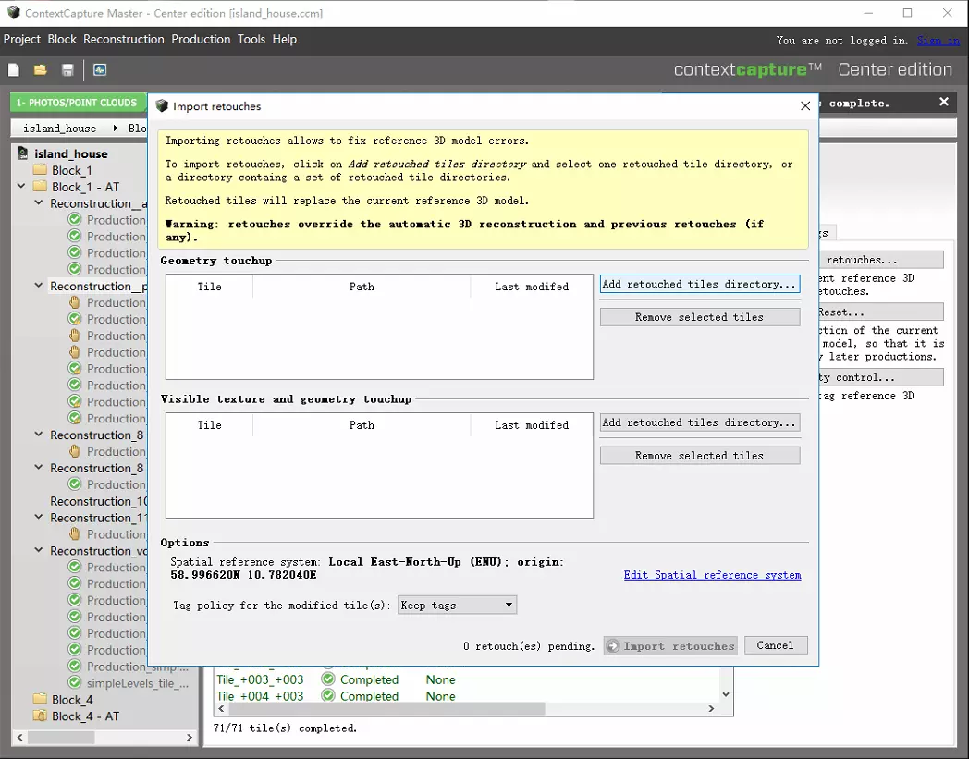Collapse the Reconstruction_p node
The width and height of the screenshot is (969, 759).
tap(38, 285)
